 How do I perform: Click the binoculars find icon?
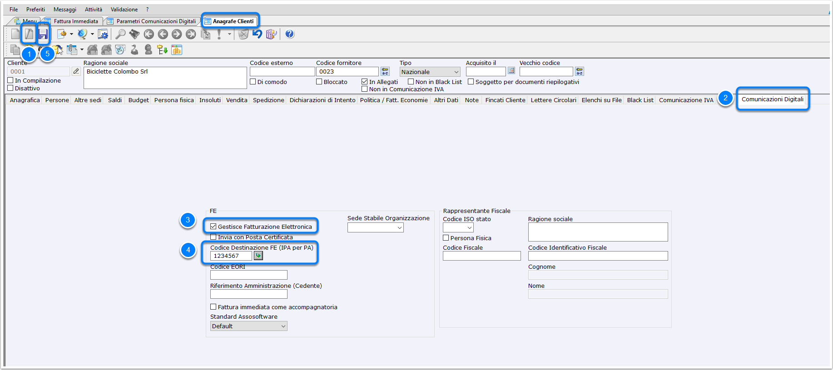(134, 34)
